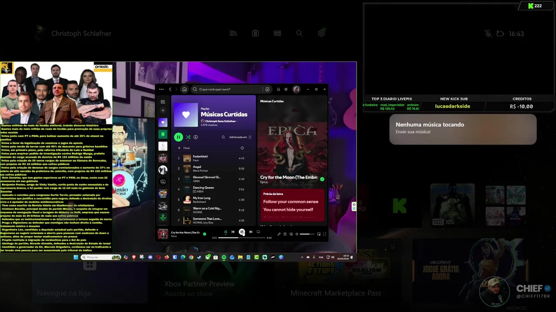556x312 pixels.
Task: Click the Músicas Curtidas header in right panel
Action: click(x=272, y=101)
